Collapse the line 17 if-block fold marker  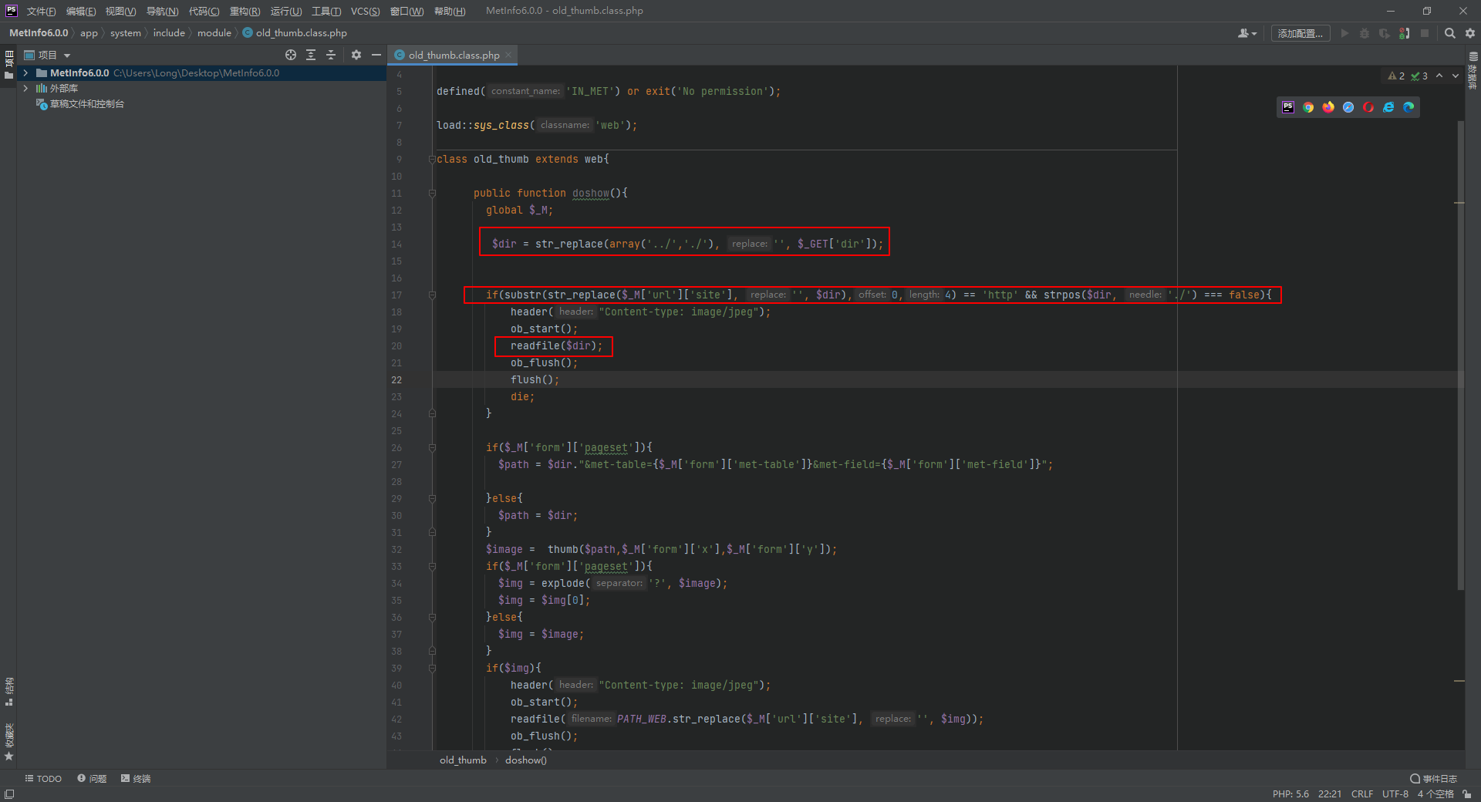[x=432, y=295]
